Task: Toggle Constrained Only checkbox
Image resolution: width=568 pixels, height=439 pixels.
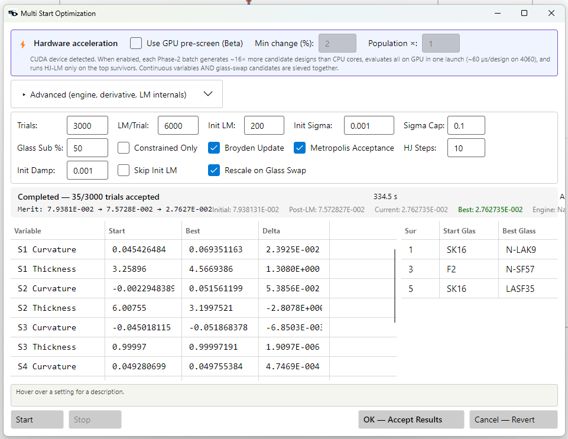Action: click(x=124, y=148)
